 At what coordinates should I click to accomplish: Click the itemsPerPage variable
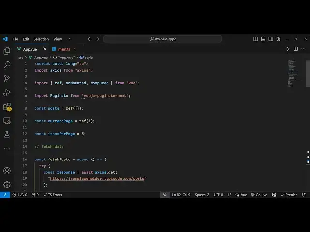(x=62, y=134)
